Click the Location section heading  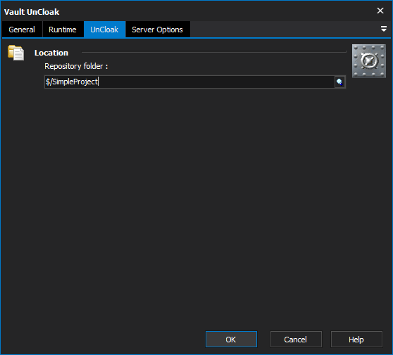pos(51,53)
